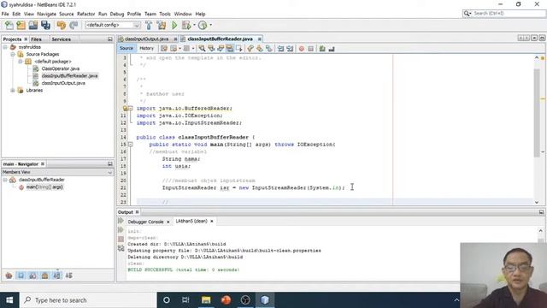Switch to the Files panel tab
Viewport: 547px width, 308px height.
(x=36, y=39)
